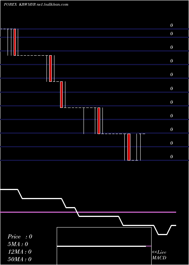Open the Live MACD inset chart box
Image resolution: width=189 pixels, height=265 pixels.
tap(104, 246)
